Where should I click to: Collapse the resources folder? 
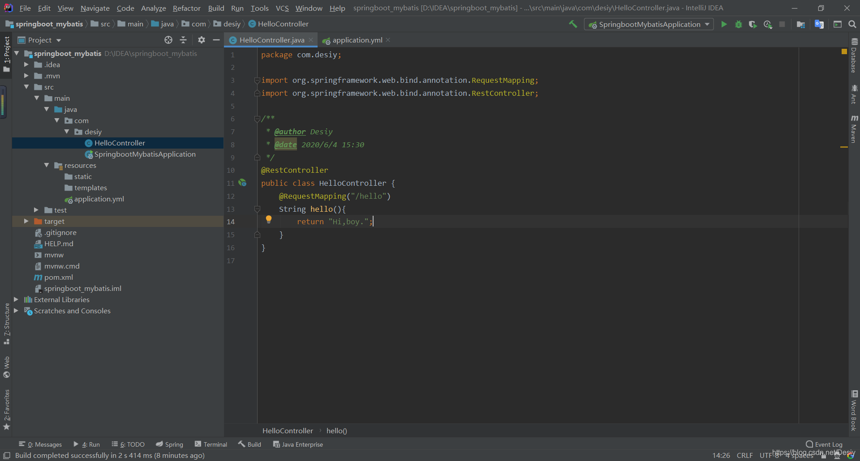47,165
